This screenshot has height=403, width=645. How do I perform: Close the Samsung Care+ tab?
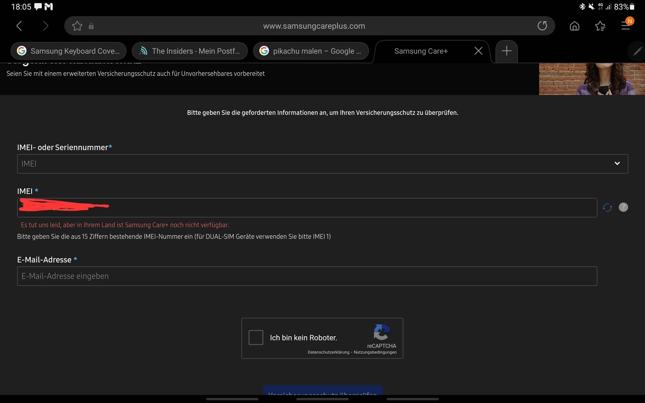point(478,51)
